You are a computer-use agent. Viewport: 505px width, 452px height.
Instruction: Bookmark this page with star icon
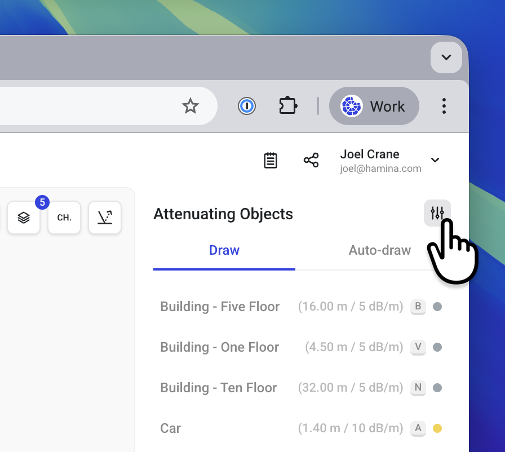coord(191,106)
